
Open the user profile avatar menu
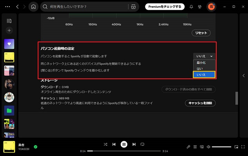pyautogui.click(x=211, y=7)
